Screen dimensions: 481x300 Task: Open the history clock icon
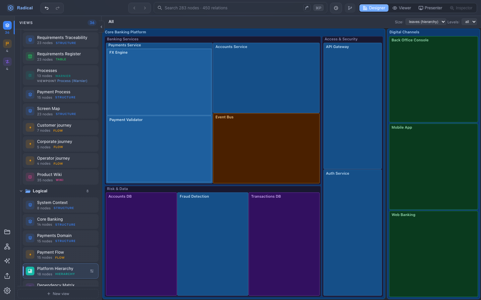336,8
